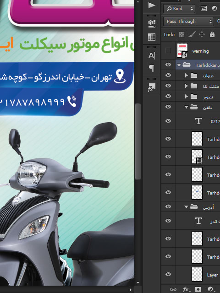The width and height of the screenshot is (220, 293).
Task: Collapse the آدرس group
Action: click(x=186, y=207)
